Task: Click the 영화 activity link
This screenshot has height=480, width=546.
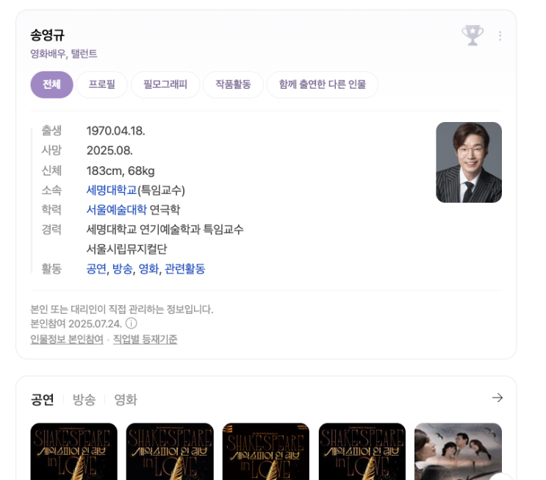Action: pyautogui.click(x=148, y=268)
